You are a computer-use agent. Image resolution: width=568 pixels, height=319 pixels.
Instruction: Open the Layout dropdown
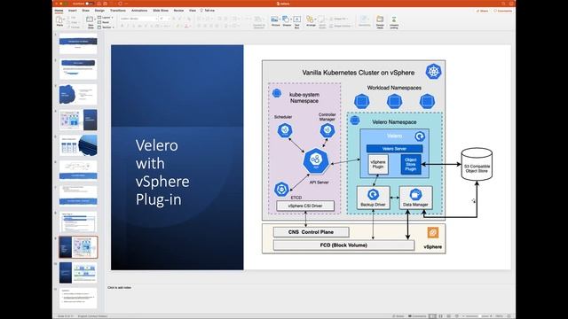[x=106, y=18]
